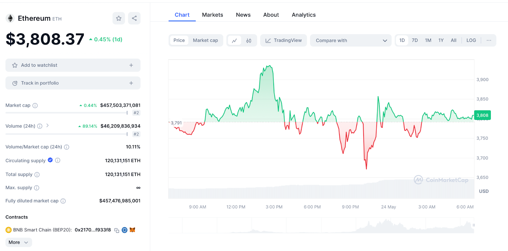The image size is (508, 251).
Task: Copy the BNB Smart Chain contract address
Action: 117,230
